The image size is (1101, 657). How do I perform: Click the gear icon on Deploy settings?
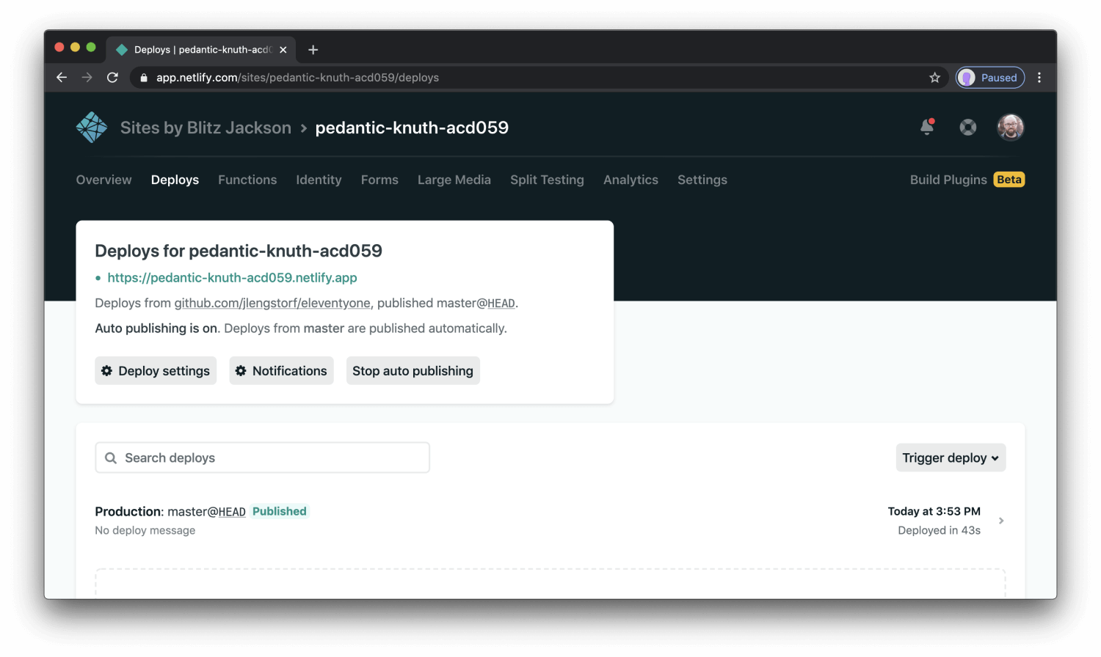pyautogui.click(x=106, y=370)
